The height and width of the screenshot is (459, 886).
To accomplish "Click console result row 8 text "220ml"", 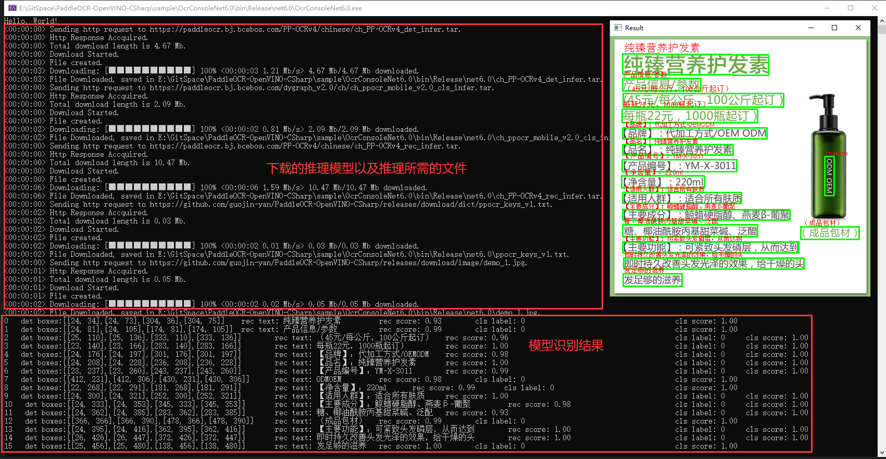I will pyautogui.click(x=377, y=388).
